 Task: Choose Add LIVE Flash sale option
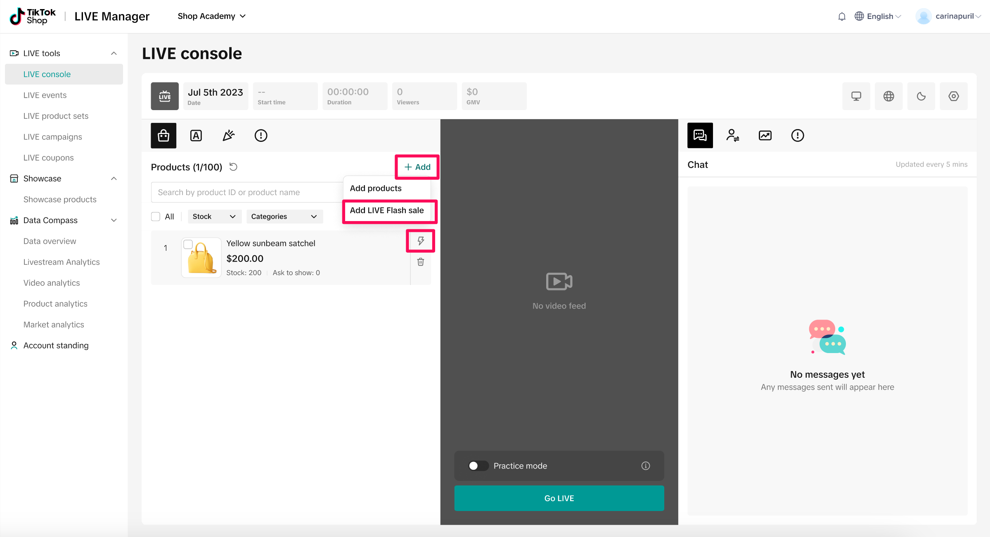[x=387, y=210]
